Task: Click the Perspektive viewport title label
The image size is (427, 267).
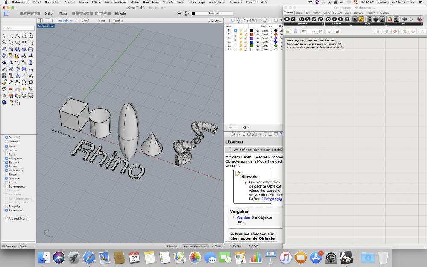Action: pos(46,26)
